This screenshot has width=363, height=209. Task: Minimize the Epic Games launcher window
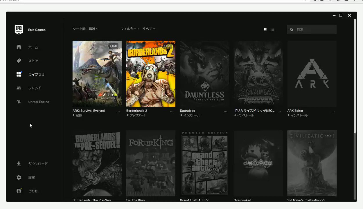coord(334,15)
